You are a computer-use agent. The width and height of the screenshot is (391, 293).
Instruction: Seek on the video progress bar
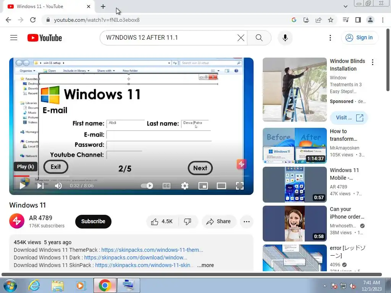point(131,176)
